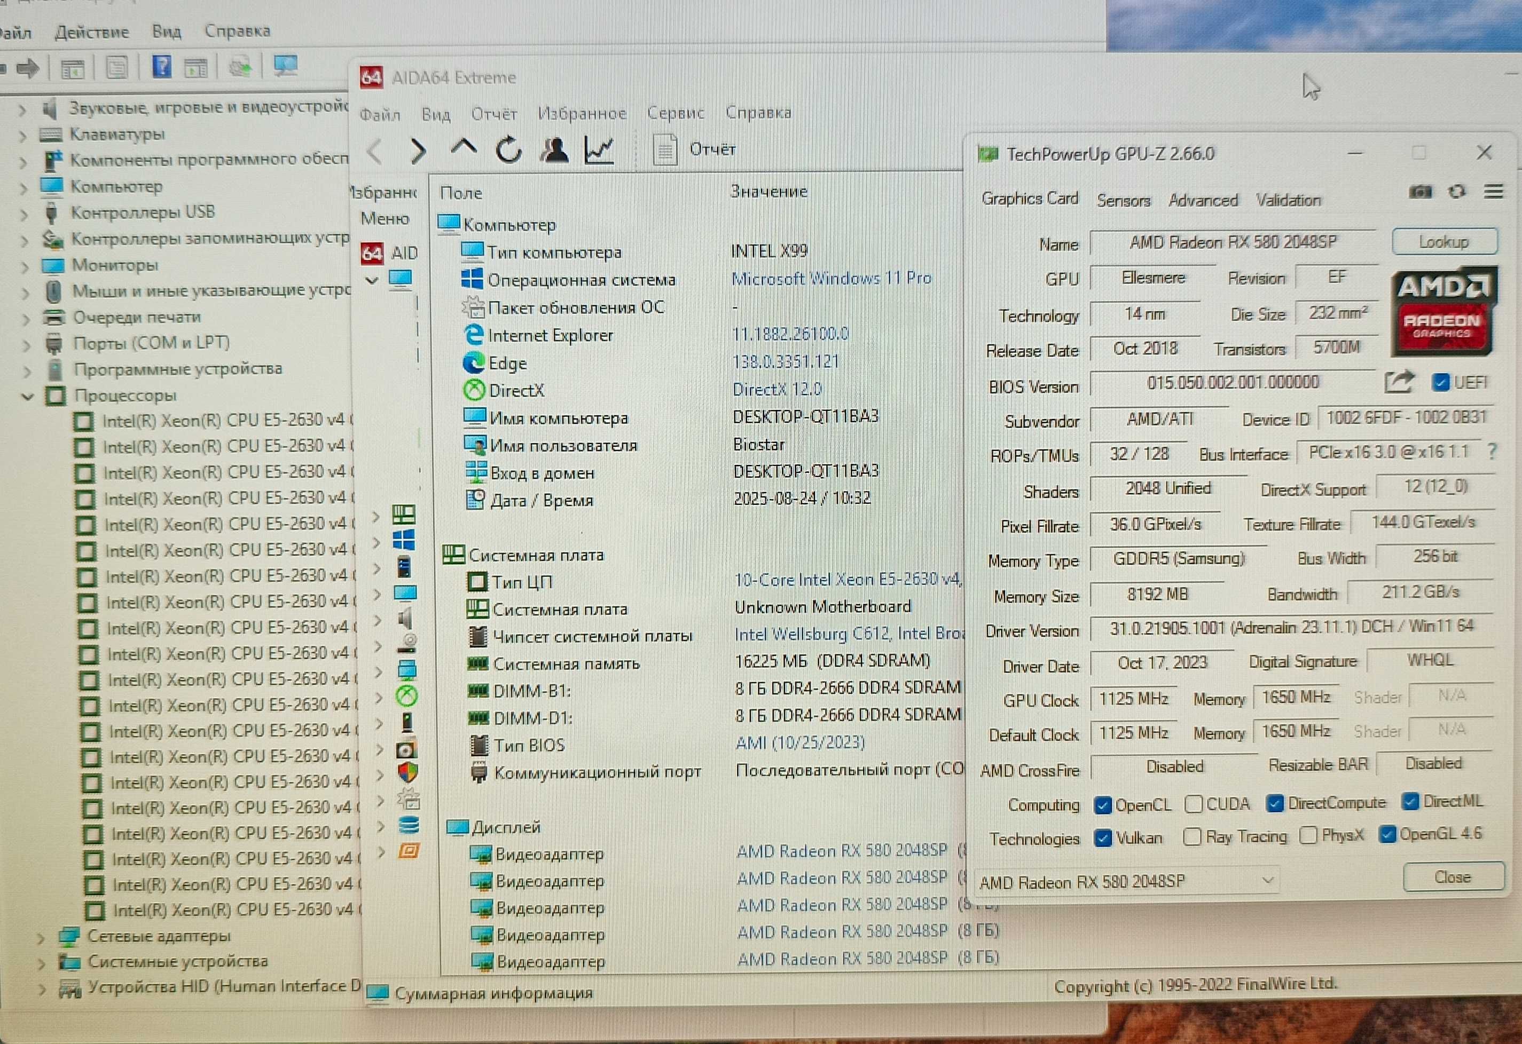Screen dimensions: 1522x1044
Task: Open the Intel Wellsburg C612 chipset link
Action: (x=850, y=634)
